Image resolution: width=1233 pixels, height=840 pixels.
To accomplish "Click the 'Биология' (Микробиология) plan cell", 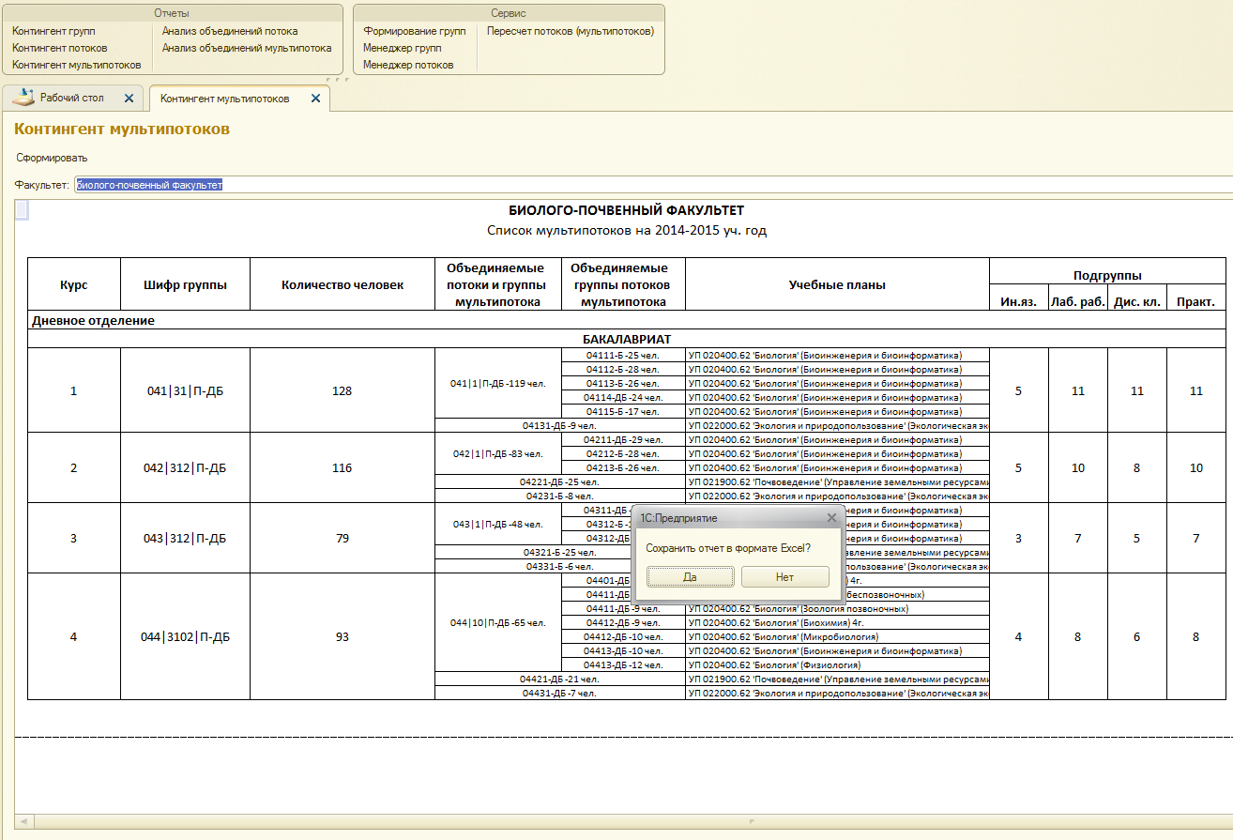I will (838, 636).
